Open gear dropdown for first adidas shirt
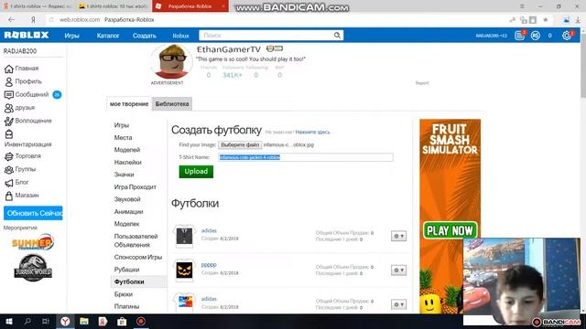This screenshot has height=329, width=586. [399, 236]
